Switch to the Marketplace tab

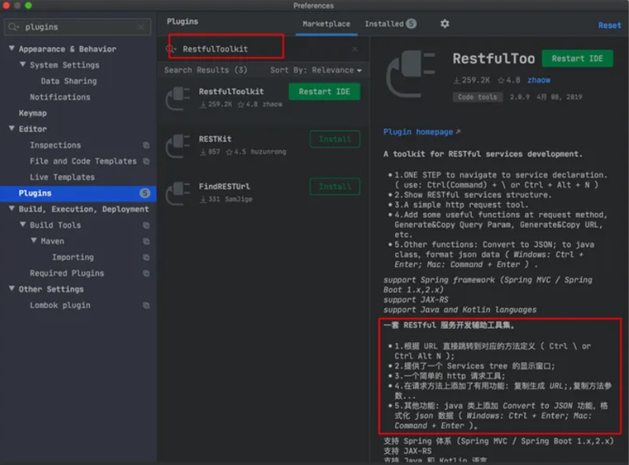(x=326, y=24)
